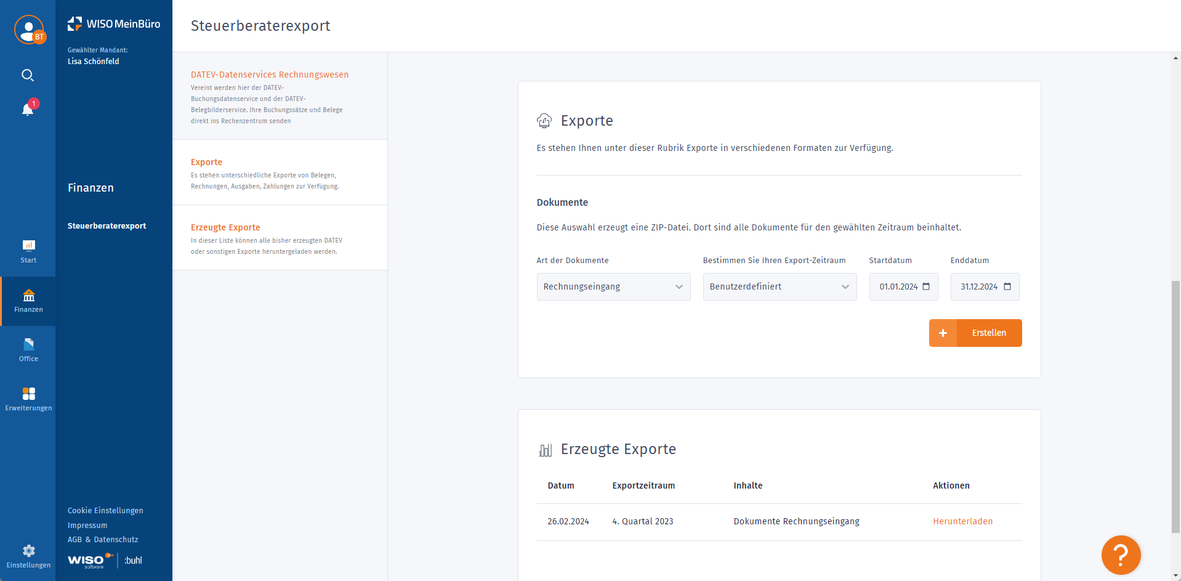Click the search magnifier icon
Screen dimensions: 1181x581
[x=28, y=75]
